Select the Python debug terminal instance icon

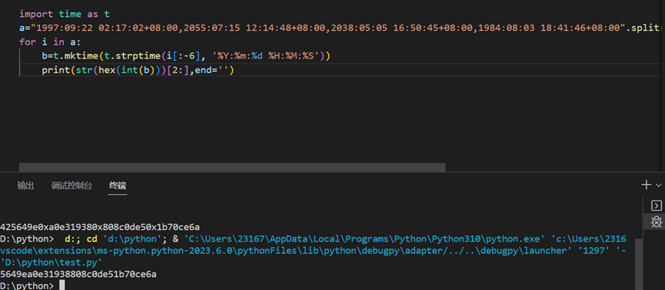coord(656,222)
